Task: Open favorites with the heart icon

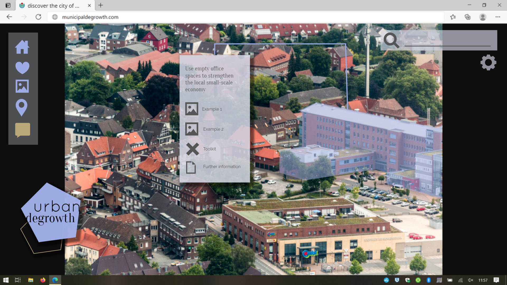Action: (x=22, y=68)
